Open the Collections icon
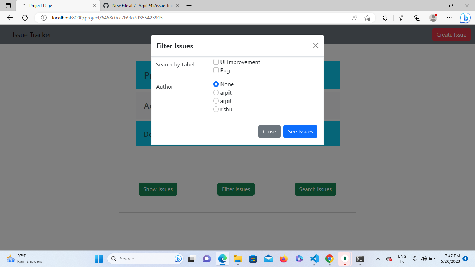This screenshot has height=267, width=475. pos(417,18)
